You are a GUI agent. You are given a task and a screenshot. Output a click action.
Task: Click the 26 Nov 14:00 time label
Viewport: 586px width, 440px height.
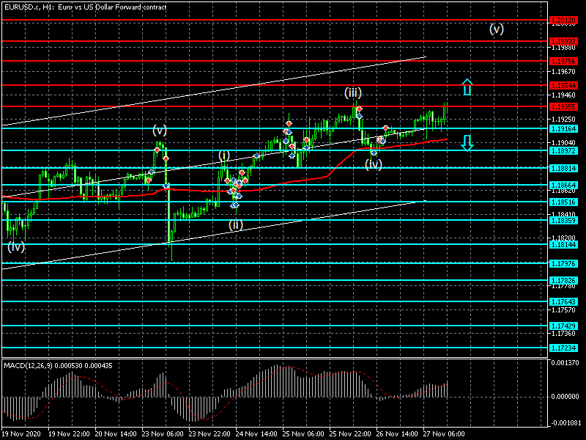click(397, 434)
